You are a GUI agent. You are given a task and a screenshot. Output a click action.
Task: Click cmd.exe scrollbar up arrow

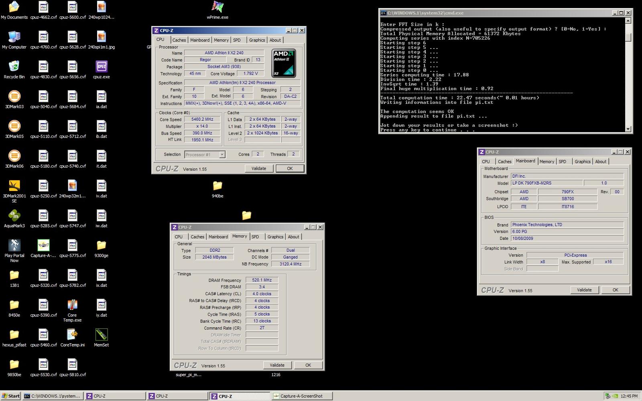628,20
